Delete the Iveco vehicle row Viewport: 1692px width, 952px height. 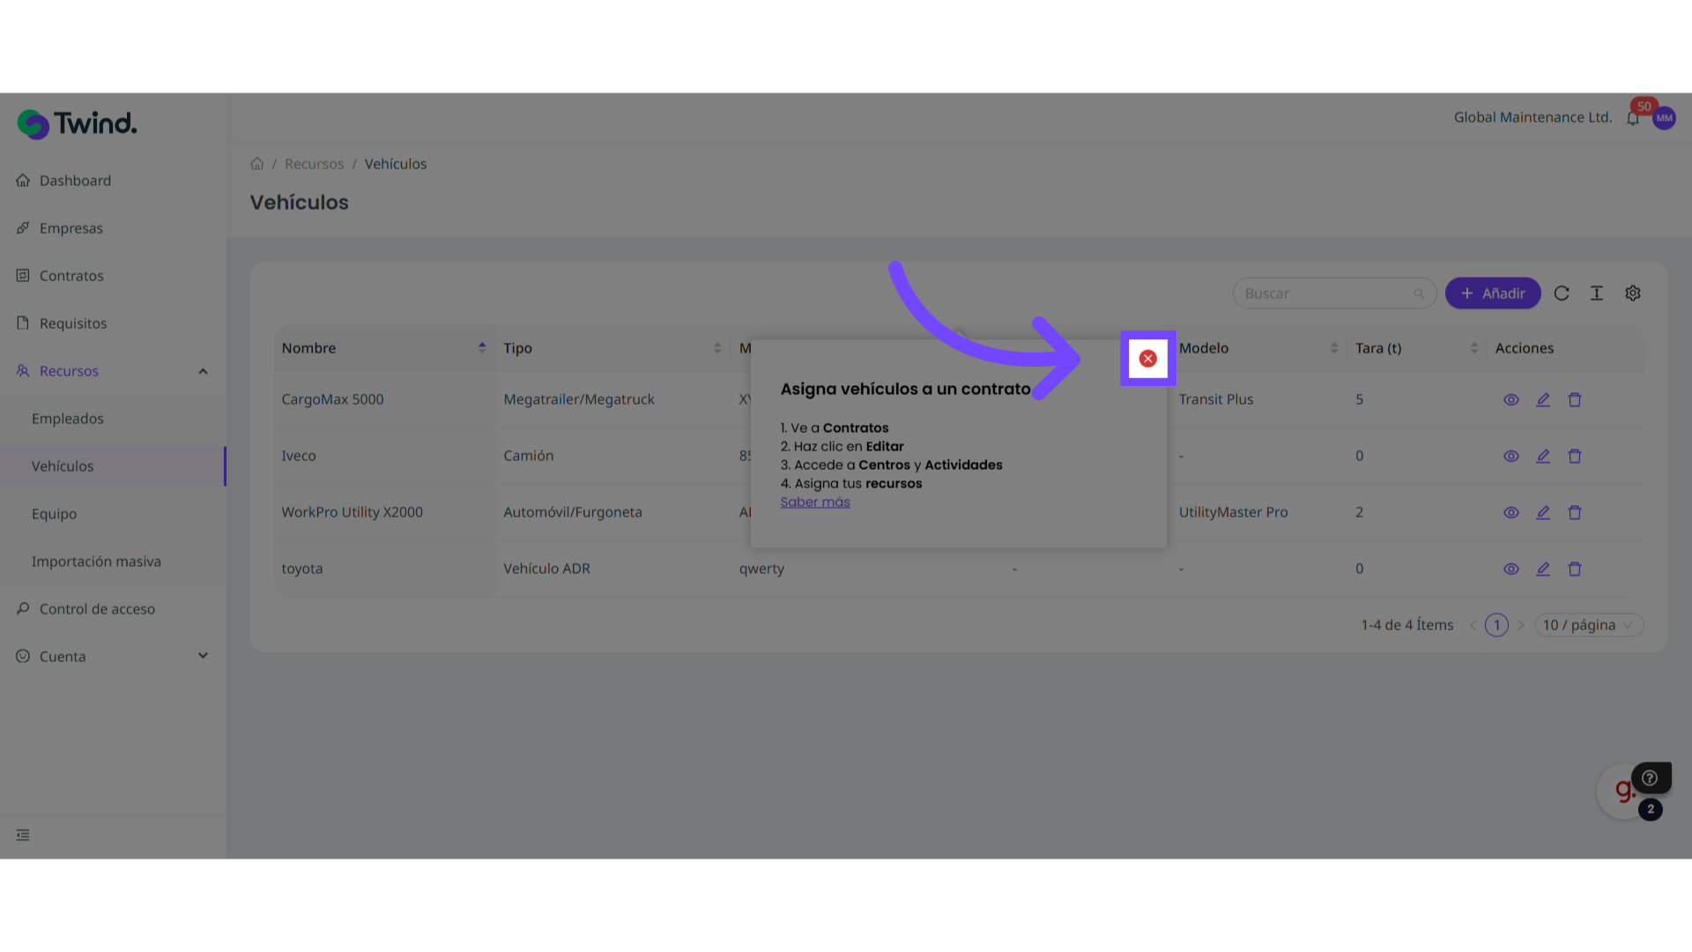pos(1575,457)
